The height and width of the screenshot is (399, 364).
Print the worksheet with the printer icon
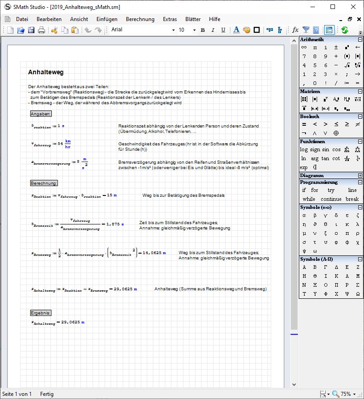42,30
